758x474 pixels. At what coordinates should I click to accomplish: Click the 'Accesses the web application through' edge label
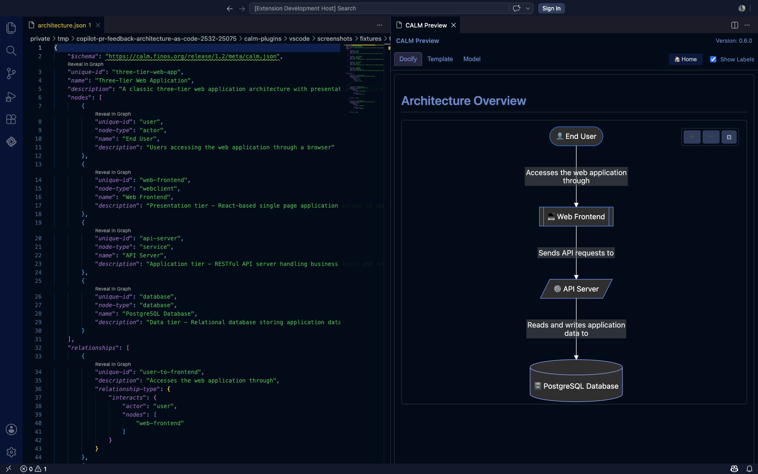pyautogui.click(x=576, y=176)
